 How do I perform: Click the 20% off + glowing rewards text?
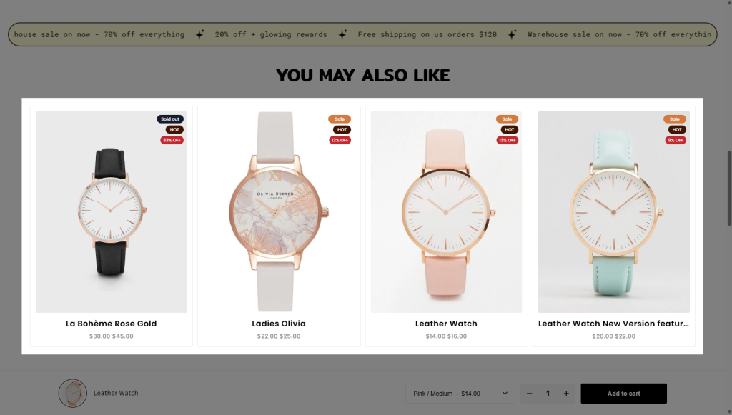click(271, 34)
